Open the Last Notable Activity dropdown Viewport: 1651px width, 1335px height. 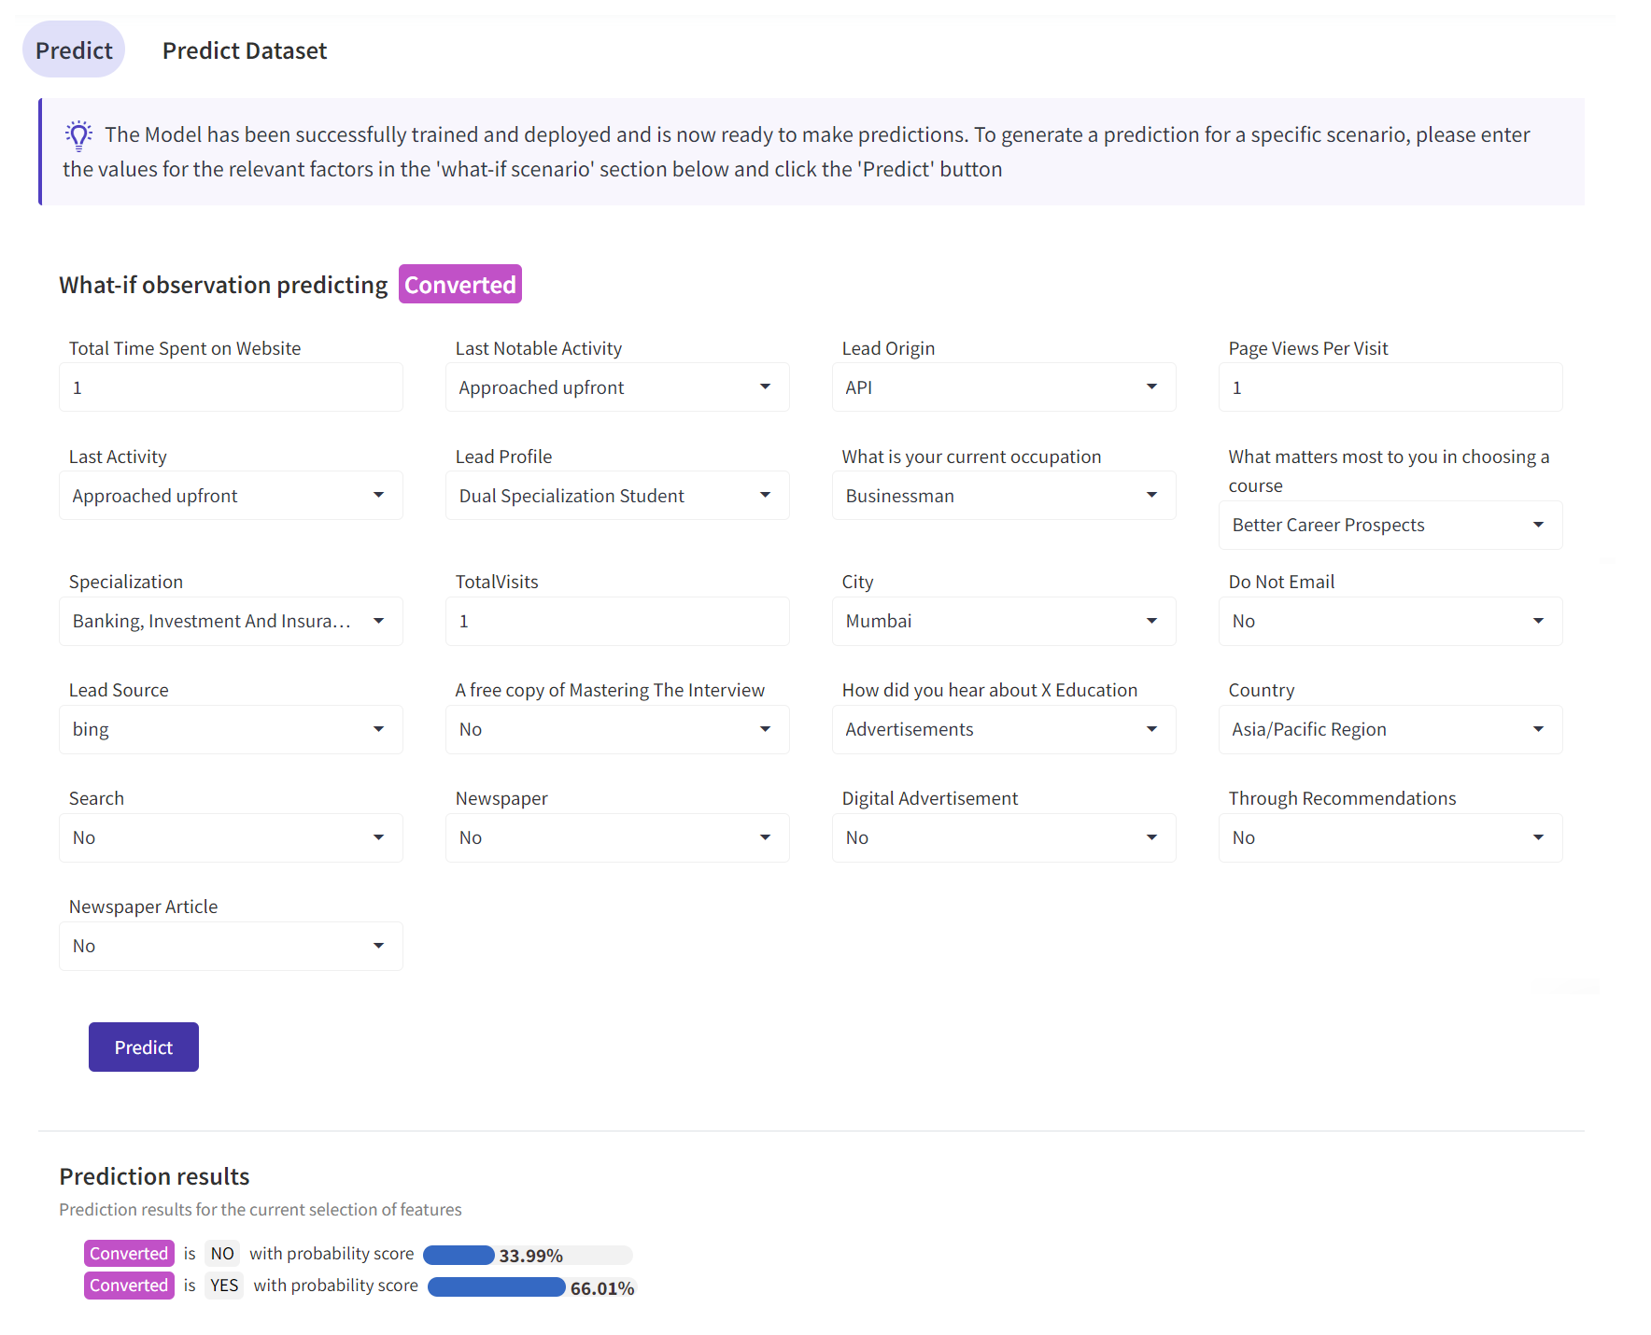pos(616,387)
